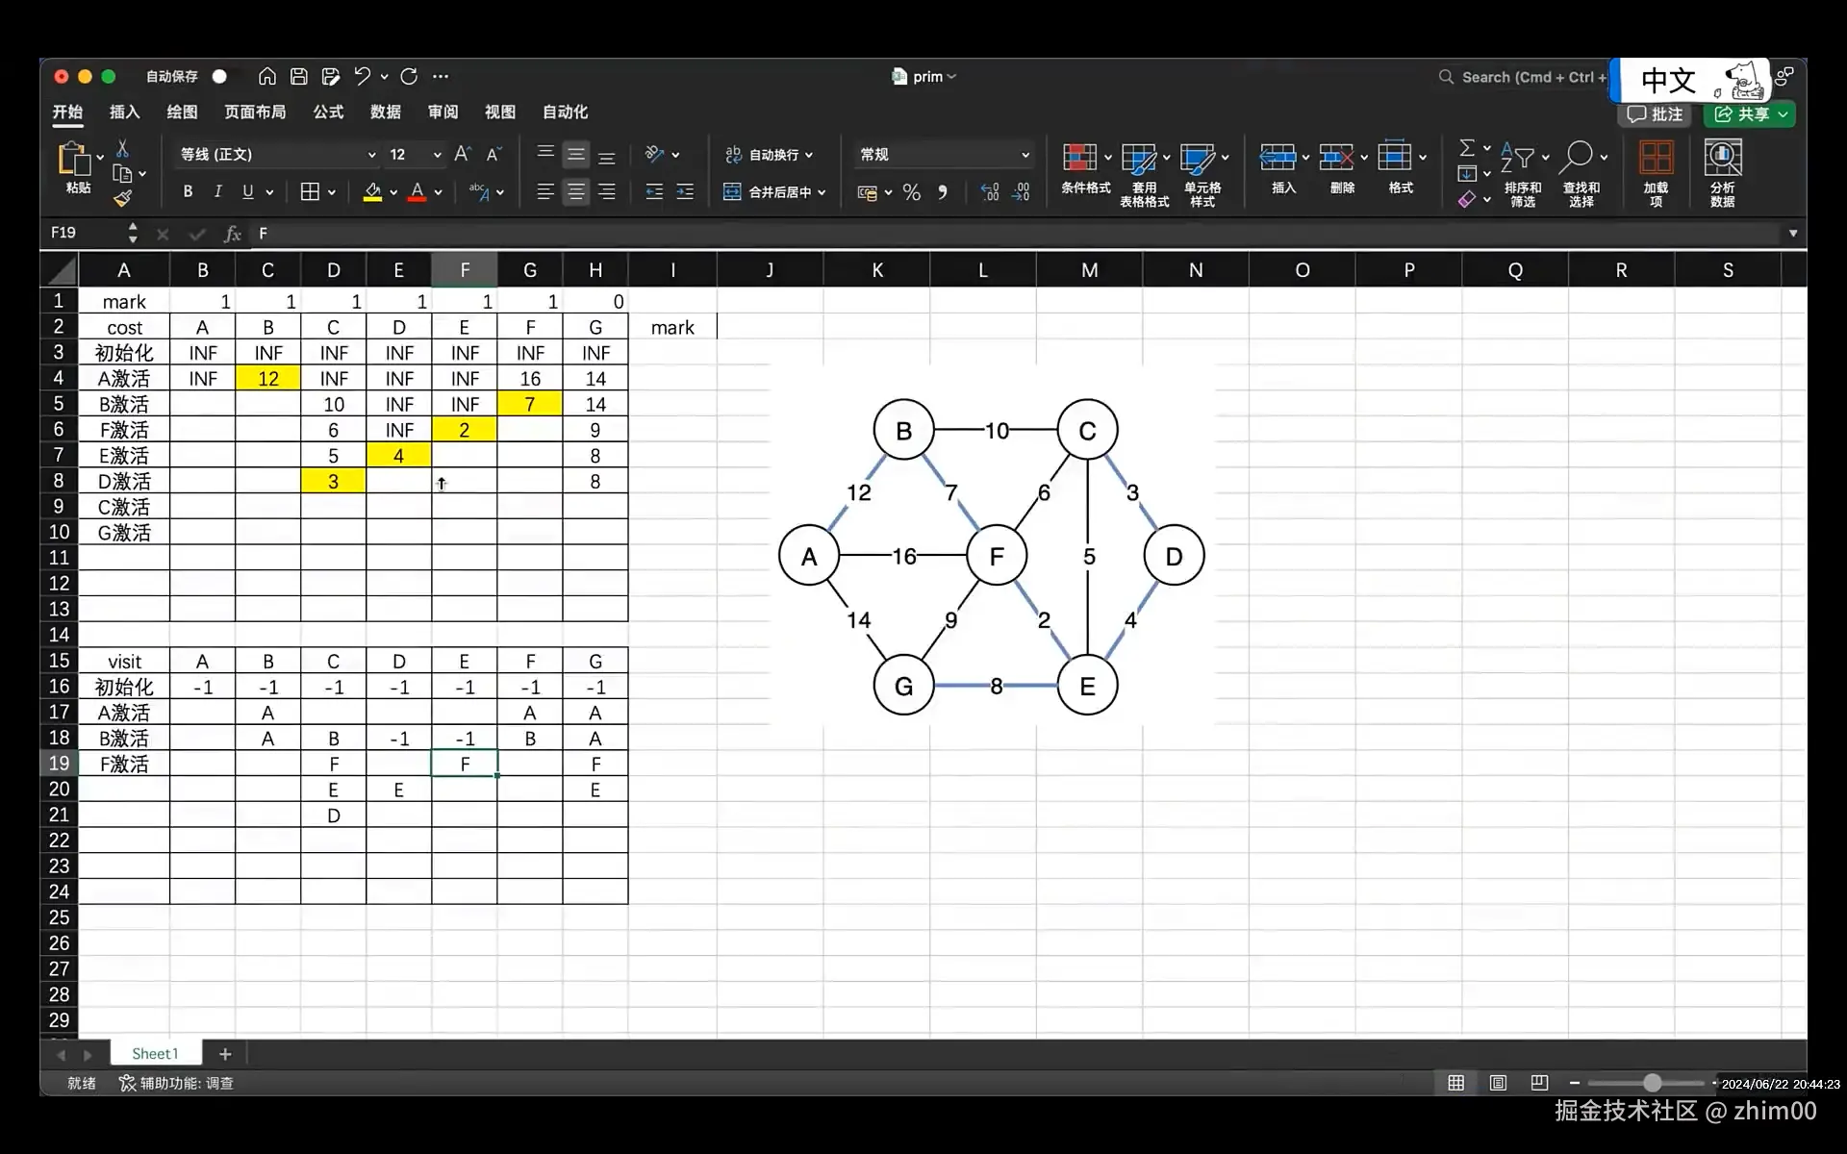Toggle bold formatting

tap(188, 192)
